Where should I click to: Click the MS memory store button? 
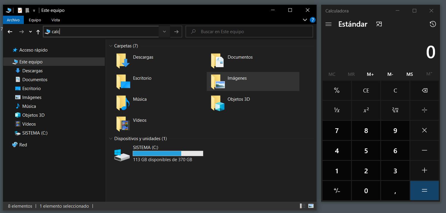410,74
